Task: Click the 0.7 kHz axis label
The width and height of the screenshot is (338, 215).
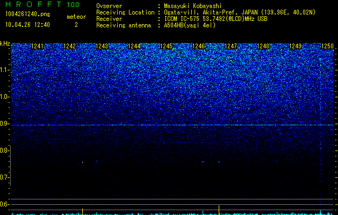Action: click(4, 177)
